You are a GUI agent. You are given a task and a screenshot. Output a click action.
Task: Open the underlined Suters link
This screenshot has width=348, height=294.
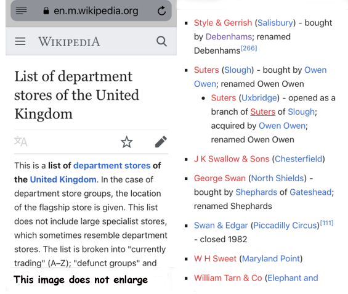point(263,112)
